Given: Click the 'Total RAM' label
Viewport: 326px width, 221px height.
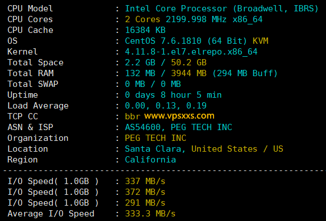Looking at the screenshot, I should 30,73.
